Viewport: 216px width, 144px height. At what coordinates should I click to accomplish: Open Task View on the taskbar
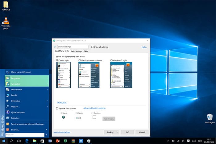click(19, 141)
